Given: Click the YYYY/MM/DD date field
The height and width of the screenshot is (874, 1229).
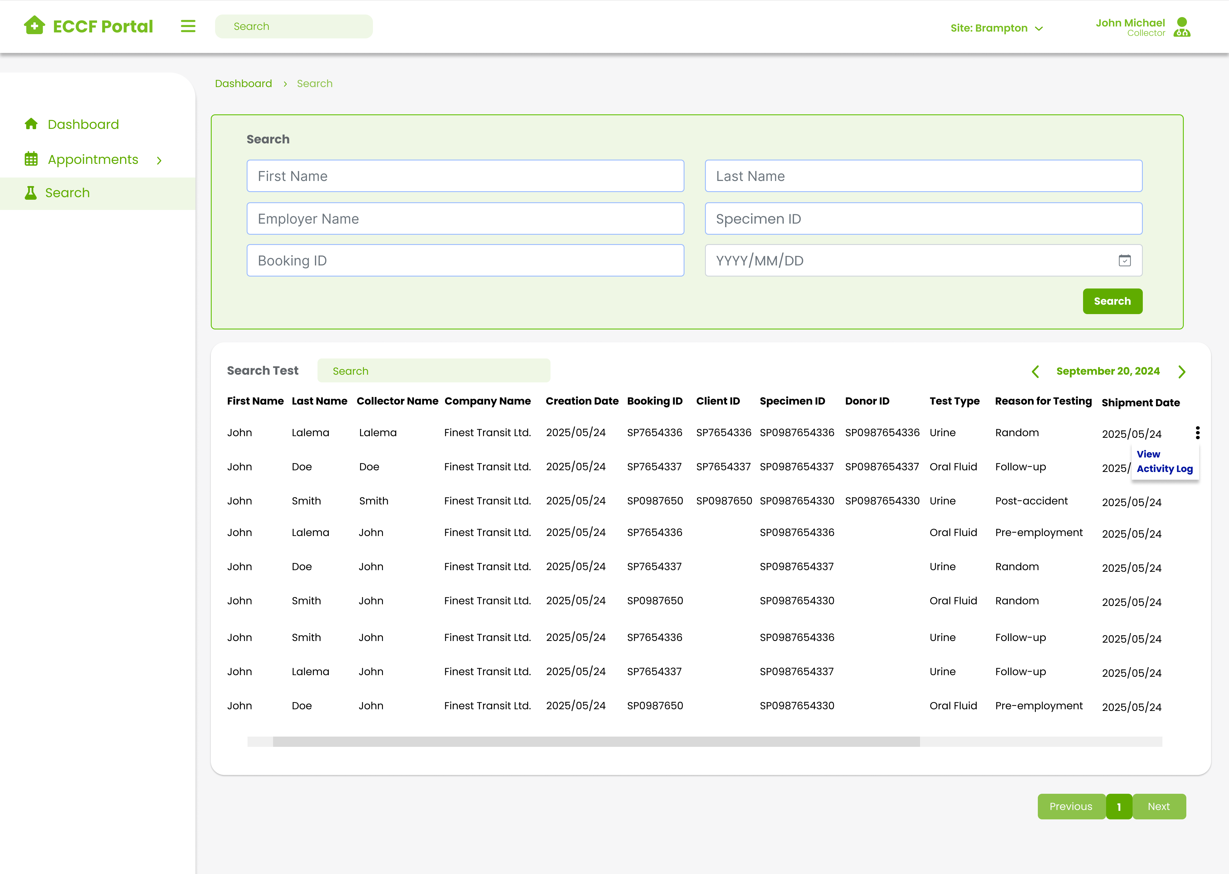Looking at the screenshot, I should (x=923, y=261).
